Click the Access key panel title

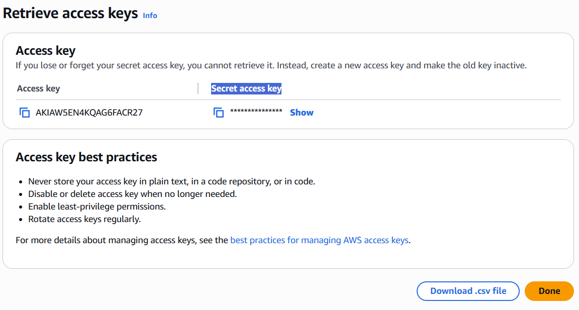click(45, 51)
